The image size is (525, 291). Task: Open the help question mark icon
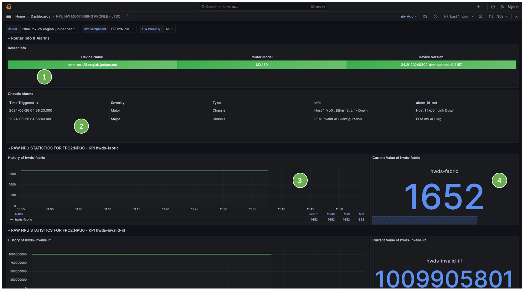[x=493, y=7]
